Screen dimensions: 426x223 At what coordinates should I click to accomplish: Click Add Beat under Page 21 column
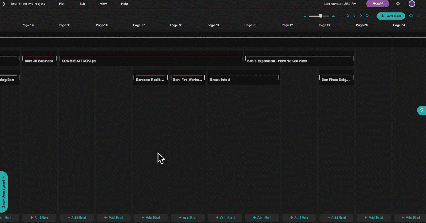(x=299, y=218)
